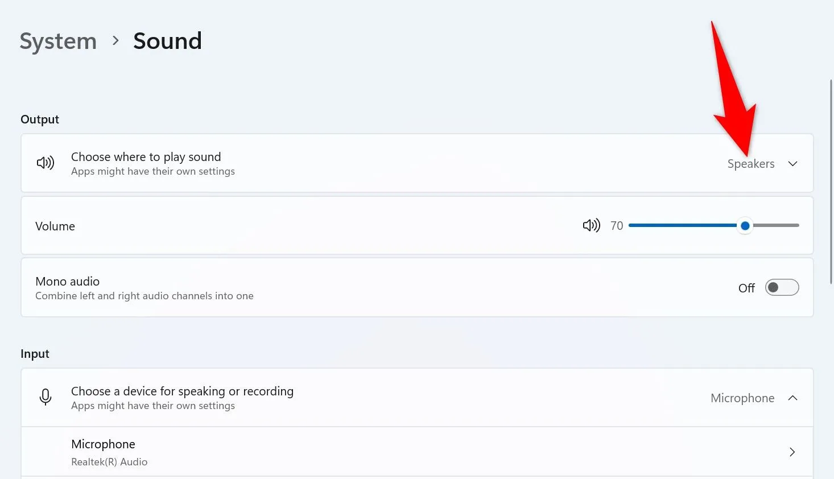Viewport: 834px width, 479px height.
Task: Toggle Mono audio switch on
Action: click(782, 288)
